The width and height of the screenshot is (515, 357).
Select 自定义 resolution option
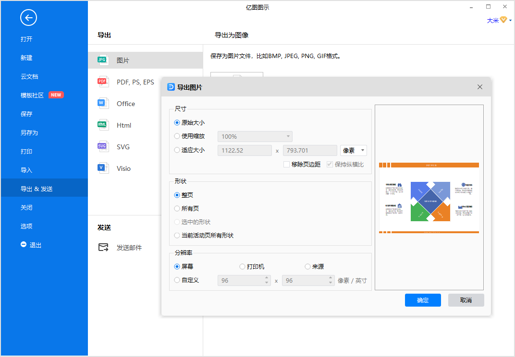[x=177, y=280]
